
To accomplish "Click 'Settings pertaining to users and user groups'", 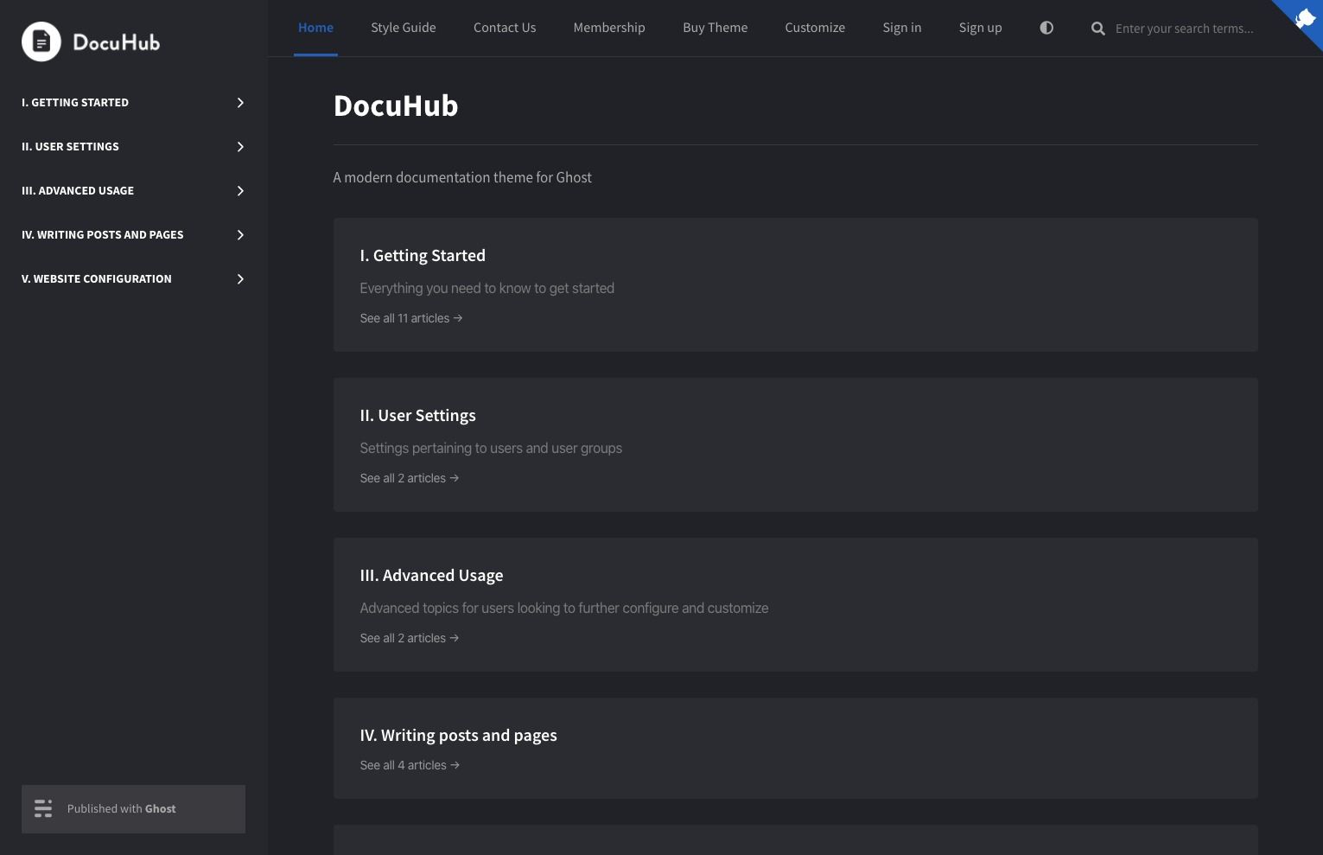I will (x=491, y=448).
